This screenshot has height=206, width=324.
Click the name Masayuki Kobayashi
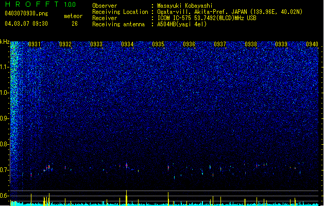[185, 6]
